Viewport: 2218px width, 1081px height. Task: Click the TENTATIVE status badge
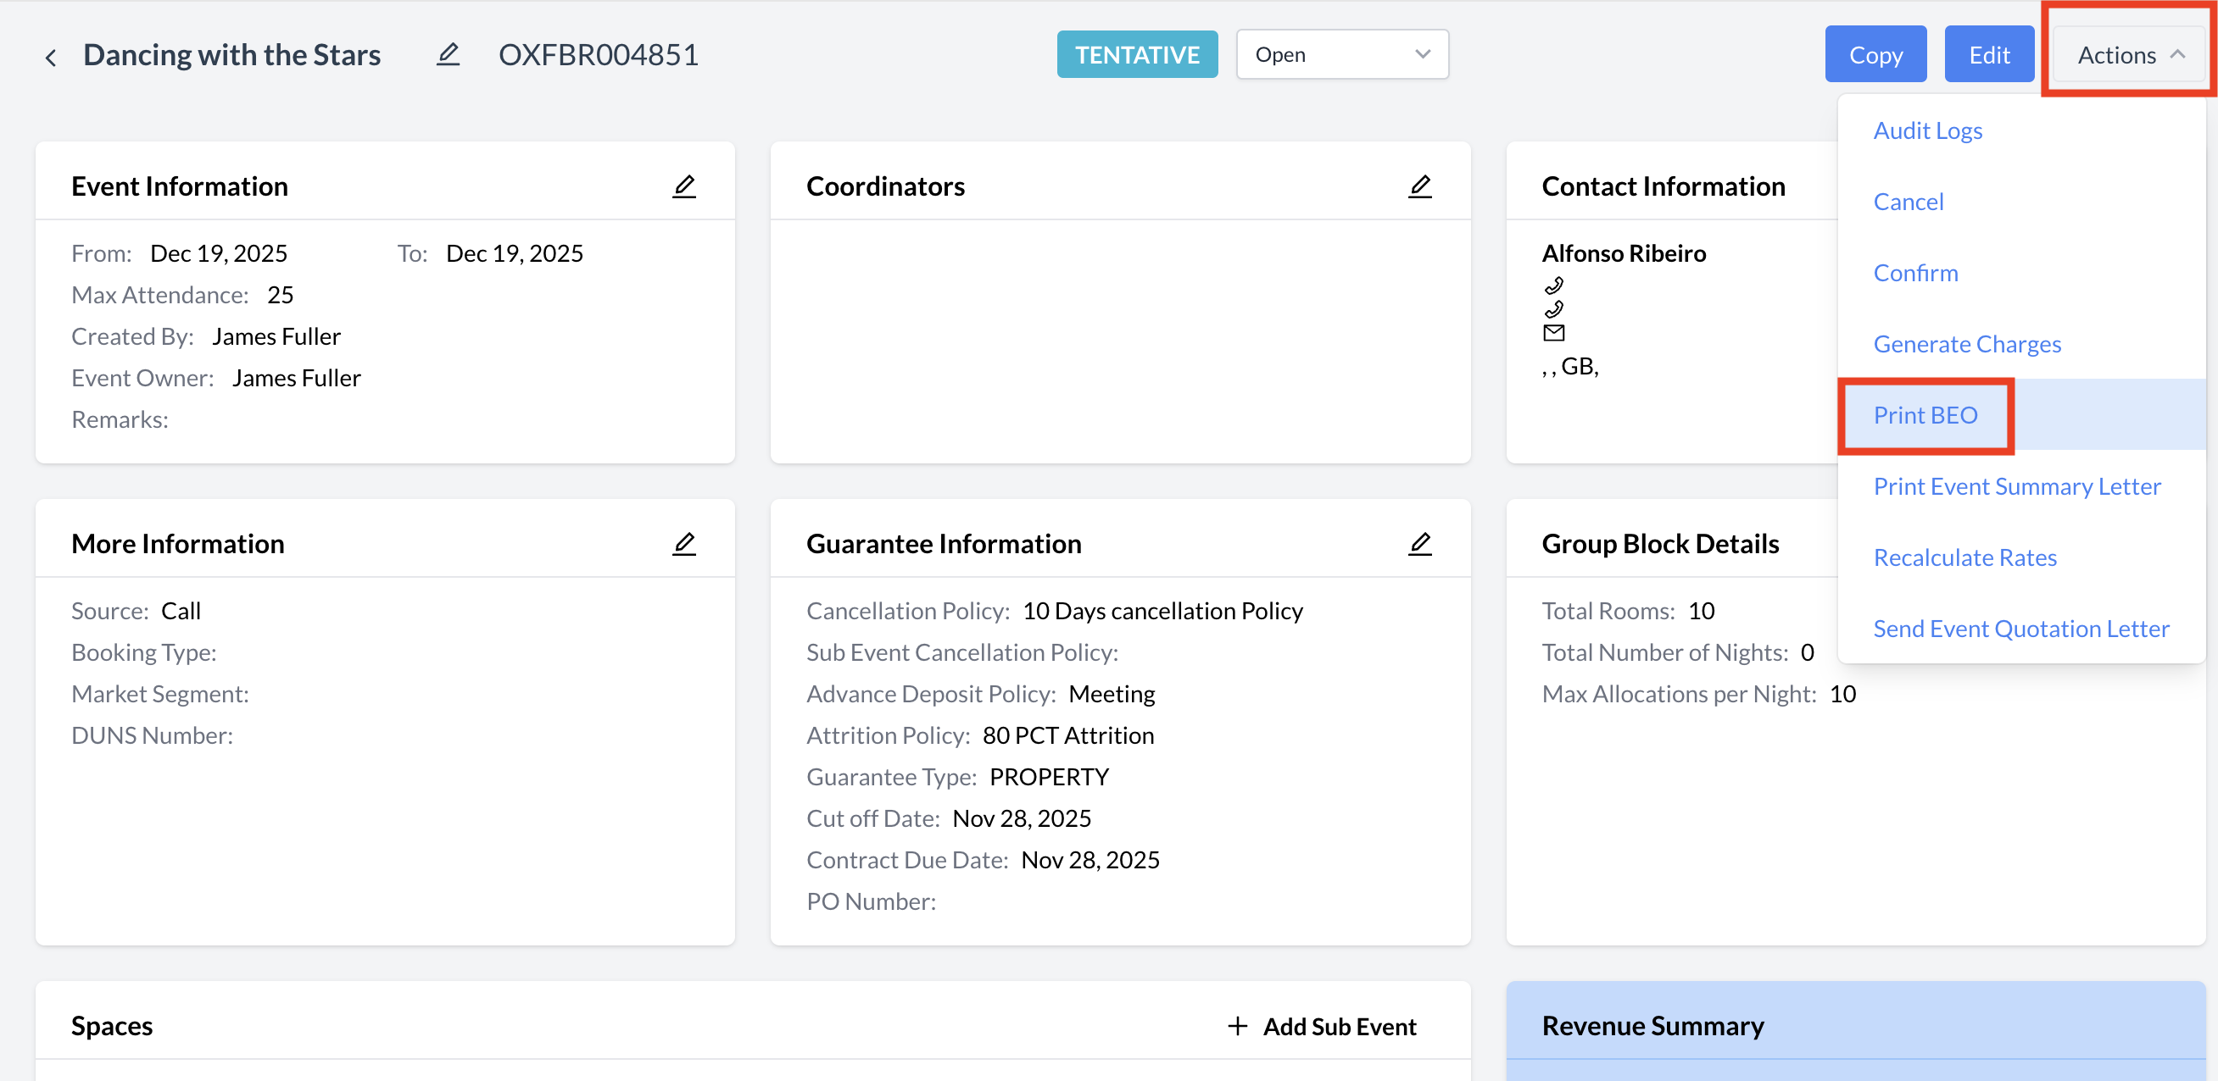tap(1136, 54)
